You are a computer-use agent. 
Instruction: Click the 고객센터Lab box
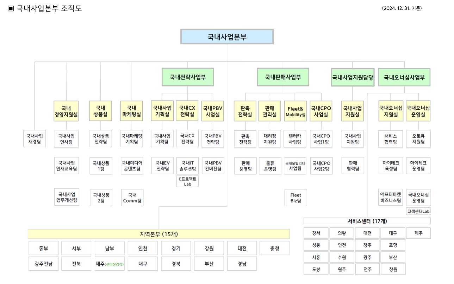coord(418,211)
